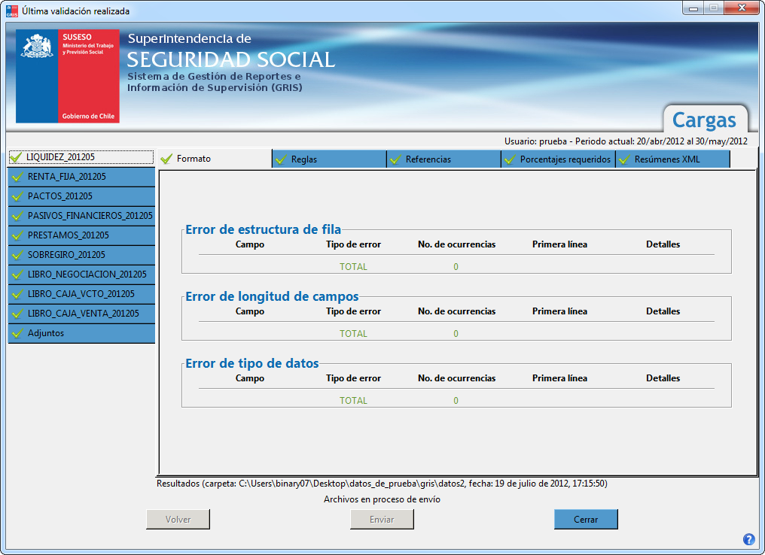Click the Cerrar button

click(586, 520)
